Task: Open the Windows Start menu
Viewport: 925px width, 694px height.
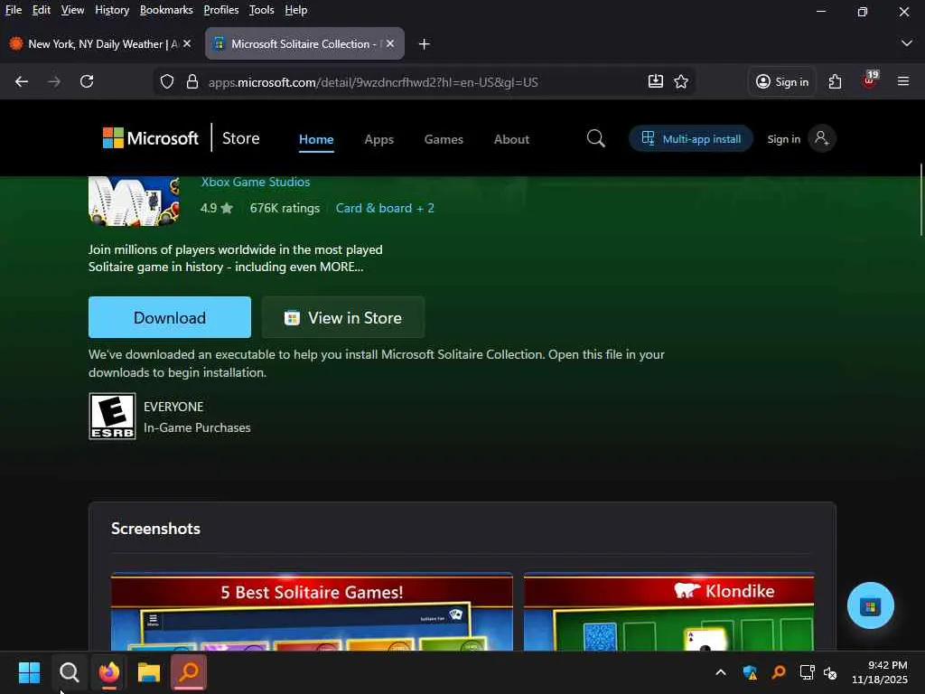Action: (x=29, y=672)
